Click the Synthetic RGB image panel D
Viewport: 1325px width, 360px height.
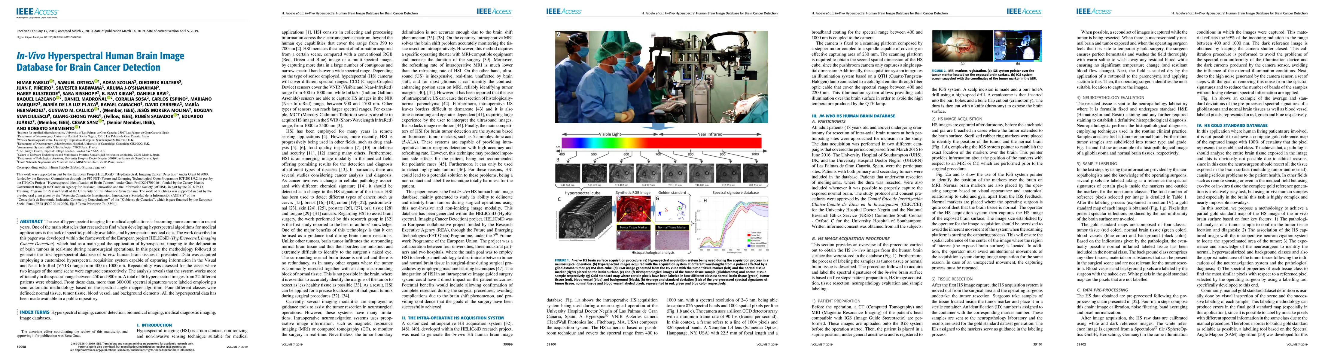pyautogui.click(x=634, y=208)
